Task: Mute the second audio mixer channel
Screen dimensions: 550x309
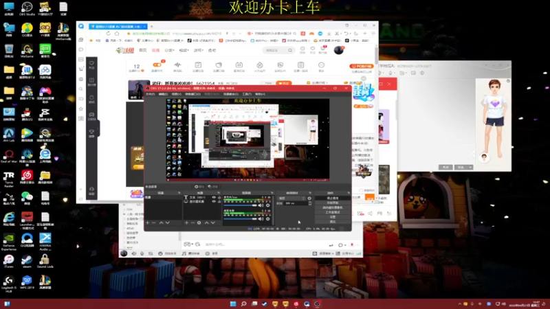Action: point(261,219)
